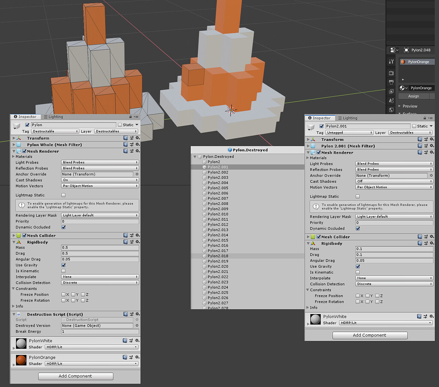Click the Add Component button
Image resolution: width=439 pixels, height=387 pixels.
coord(75,376)
